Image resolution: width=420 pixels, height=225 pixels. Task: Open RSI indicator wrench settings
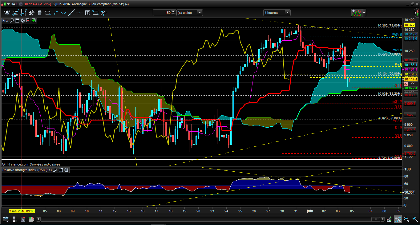[55, 170]
